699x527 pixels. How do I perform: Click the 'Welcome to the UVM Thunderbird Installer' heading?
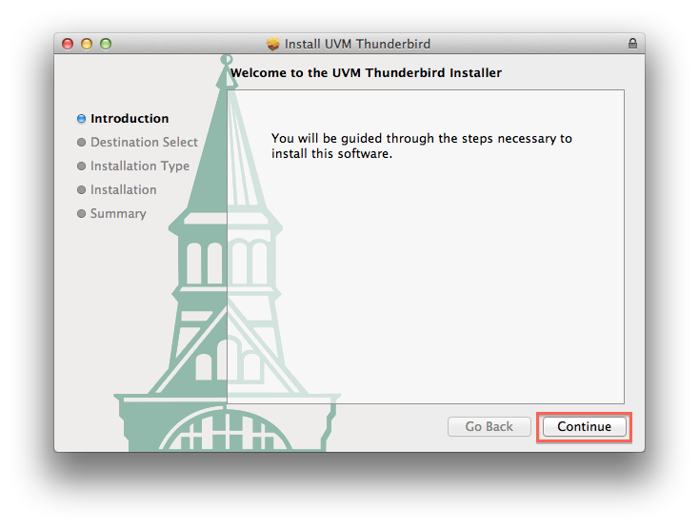[x=366, y=72]
